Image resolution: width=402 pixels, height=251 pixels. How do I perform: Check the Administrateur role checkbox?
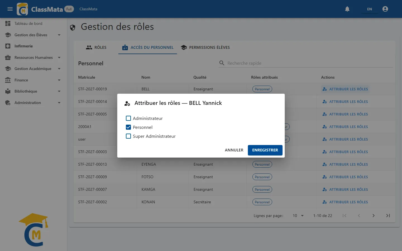(x=128, y=118)
